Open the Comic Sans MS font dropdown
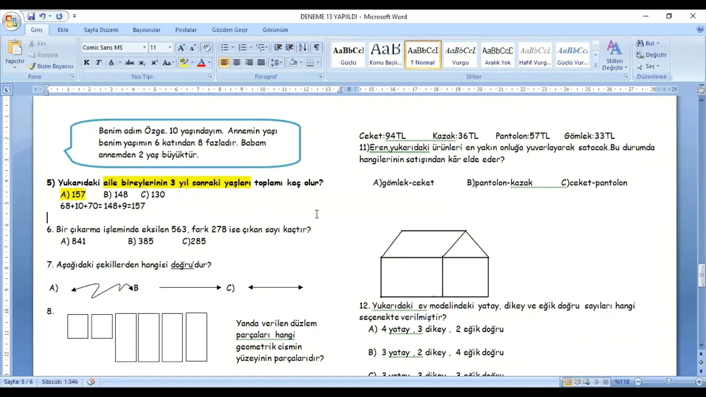 pyautogui.click(x=145, y=47)
